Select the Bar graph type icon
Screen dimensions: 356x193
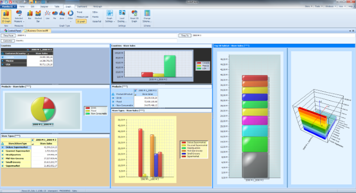(x=30, y=15)
